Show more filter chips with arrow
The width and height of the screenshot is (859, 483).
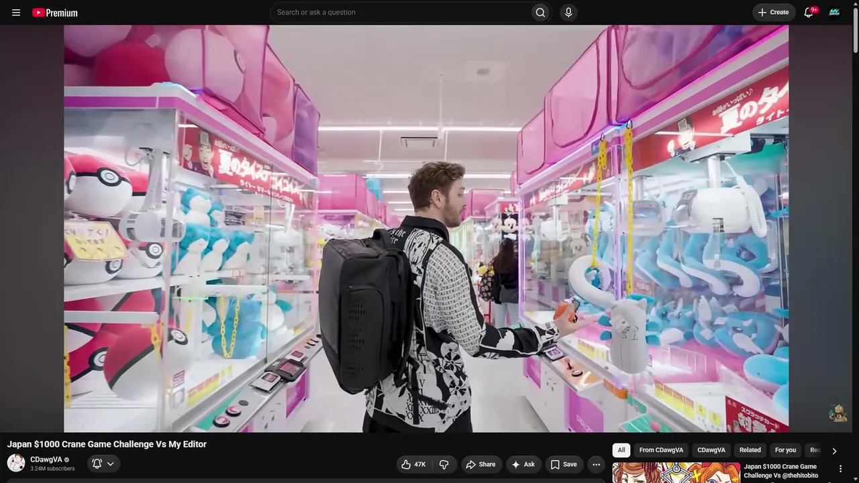click(x=834, y=451)
